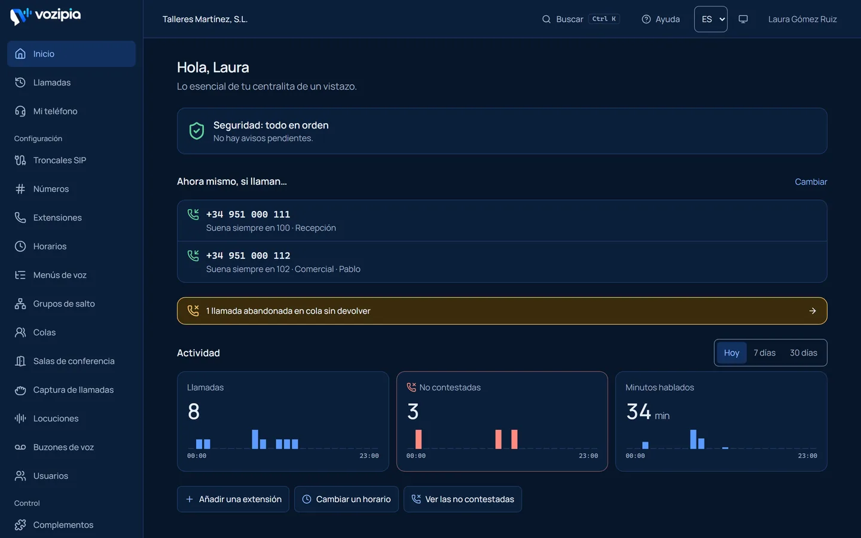Image resolution: width=861 pixels, height=538 pixels.
Task: Select the Hoy activity range
Action: point(731,353)
